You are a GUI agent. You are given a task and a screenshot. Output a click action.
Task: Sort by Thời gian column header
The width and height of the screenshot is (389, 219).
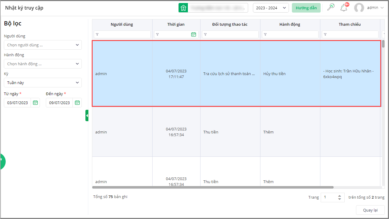[x=176, y=24]
